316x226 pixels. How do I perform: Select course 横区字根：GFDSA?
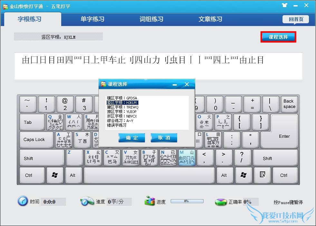coord(122,98)
